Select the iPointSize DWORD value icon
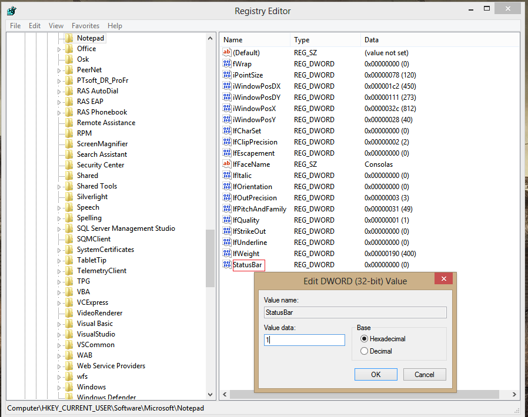This screenshot has height=417, width=528. coord(227,75)
